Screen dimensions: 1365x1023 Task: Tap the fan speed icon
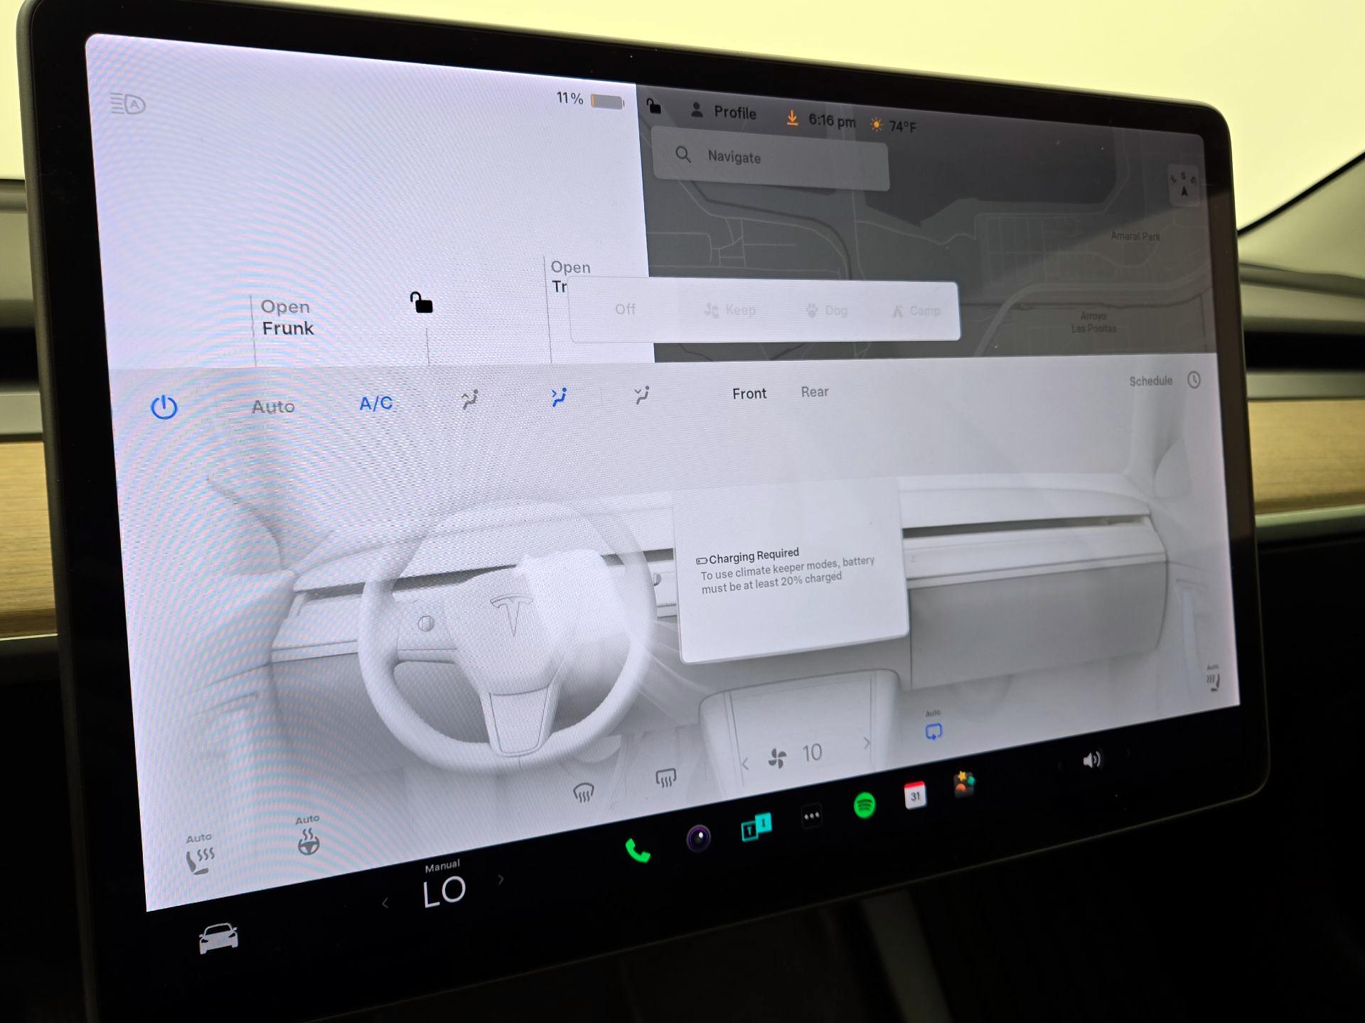[x=777, y=758]
